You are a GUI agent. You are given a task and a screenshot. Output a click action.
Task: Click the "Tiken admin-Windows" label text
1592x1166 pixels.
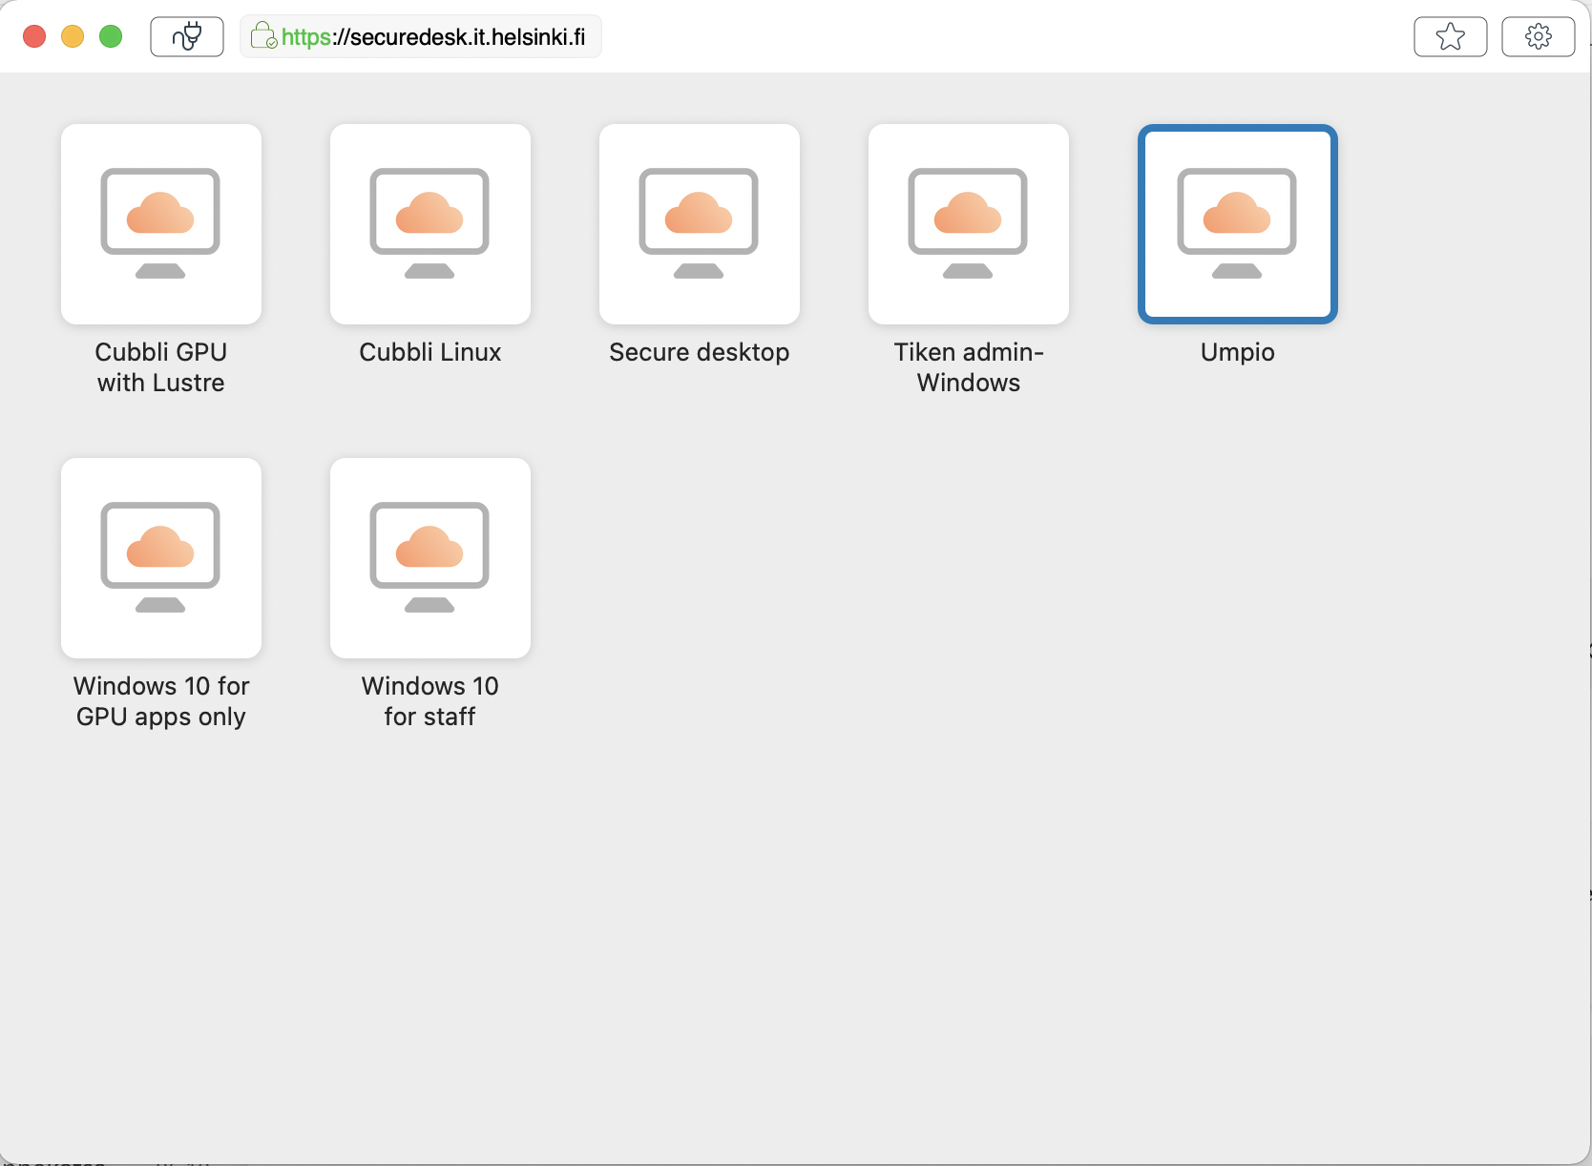969,367
